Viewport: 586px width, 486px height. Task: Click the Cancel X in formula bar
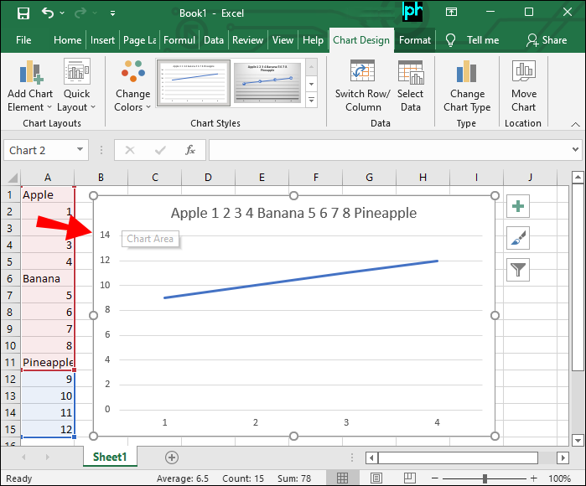coord(130,150)
